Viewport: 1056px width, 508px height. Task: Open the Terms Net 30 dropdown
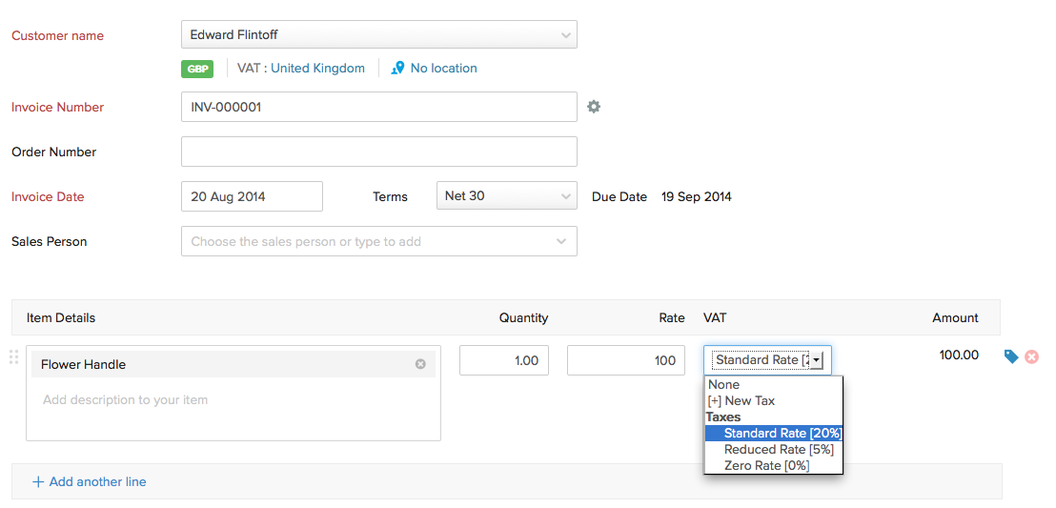506,196
